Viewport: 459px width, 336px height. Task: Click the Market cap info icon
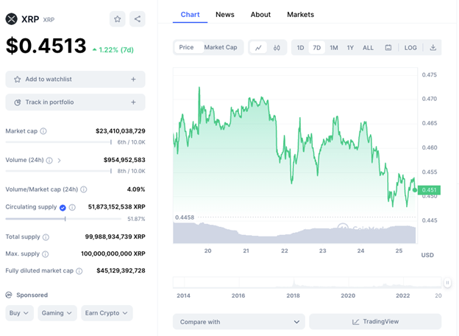click(43, 131)
